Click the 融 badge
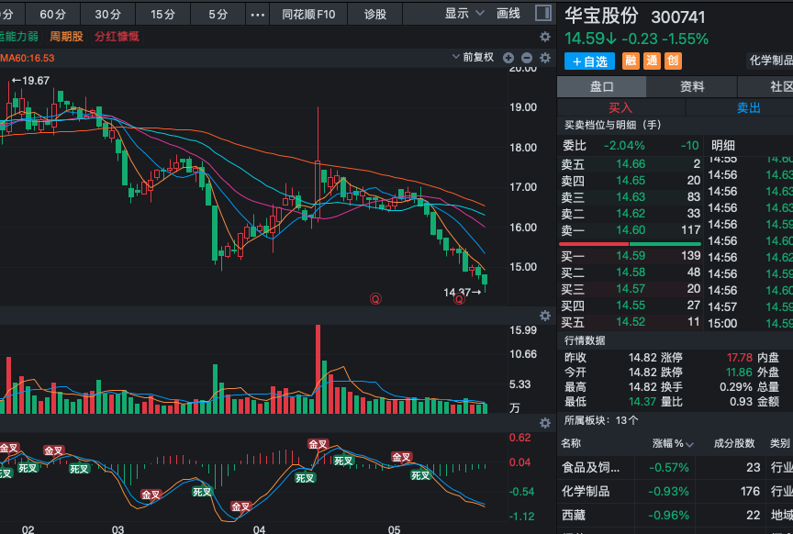Image resolution: width=793 pixels, height=534 pixels. click(631, 61)
